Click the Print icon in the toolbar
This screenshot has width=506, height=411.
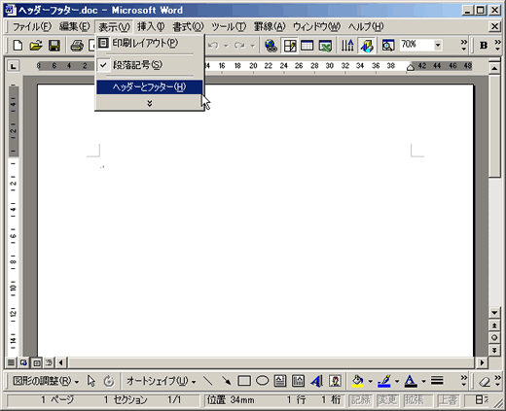77,46
